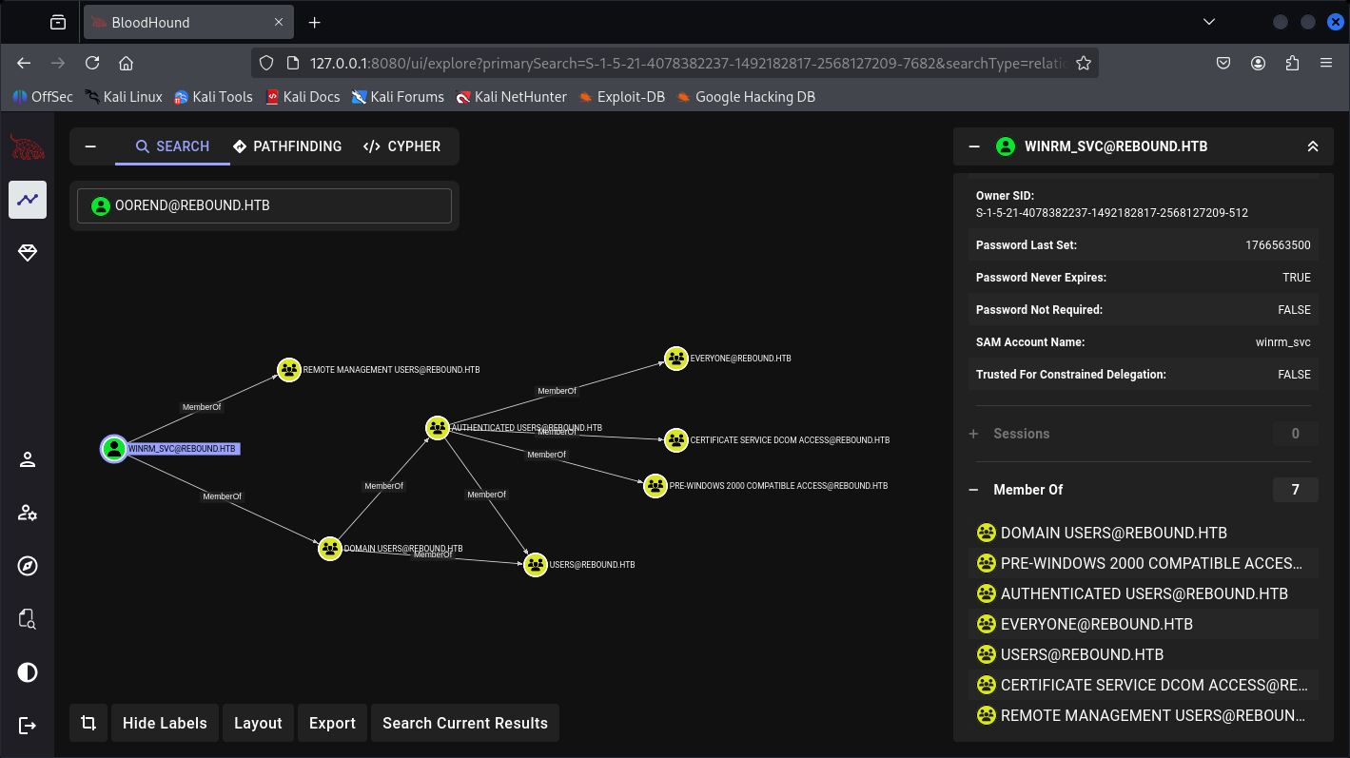Click the Group Management diamond icon

28,253
